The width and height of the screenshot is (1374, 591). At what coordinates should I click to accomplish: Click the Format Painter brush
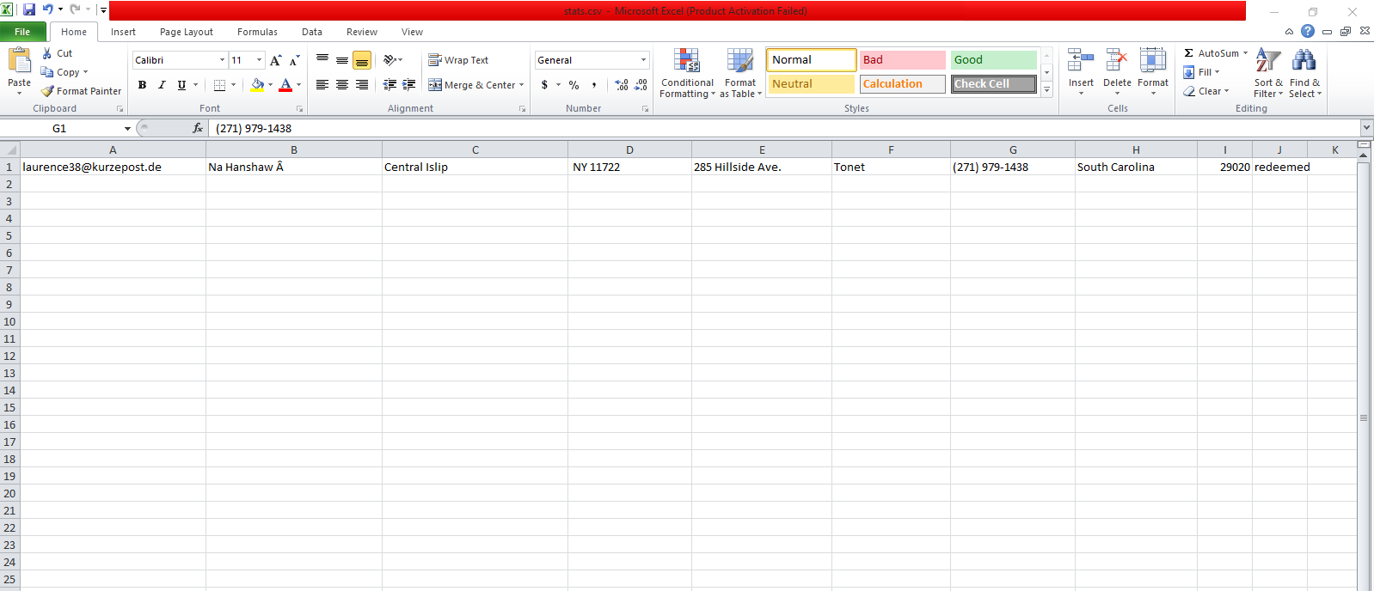tap(47, 91)
